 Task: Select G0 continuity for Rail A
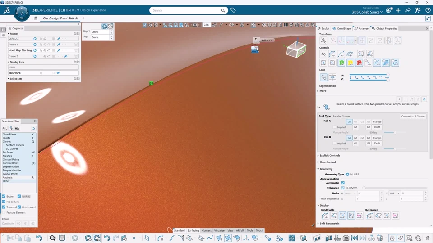click(349, 121)
